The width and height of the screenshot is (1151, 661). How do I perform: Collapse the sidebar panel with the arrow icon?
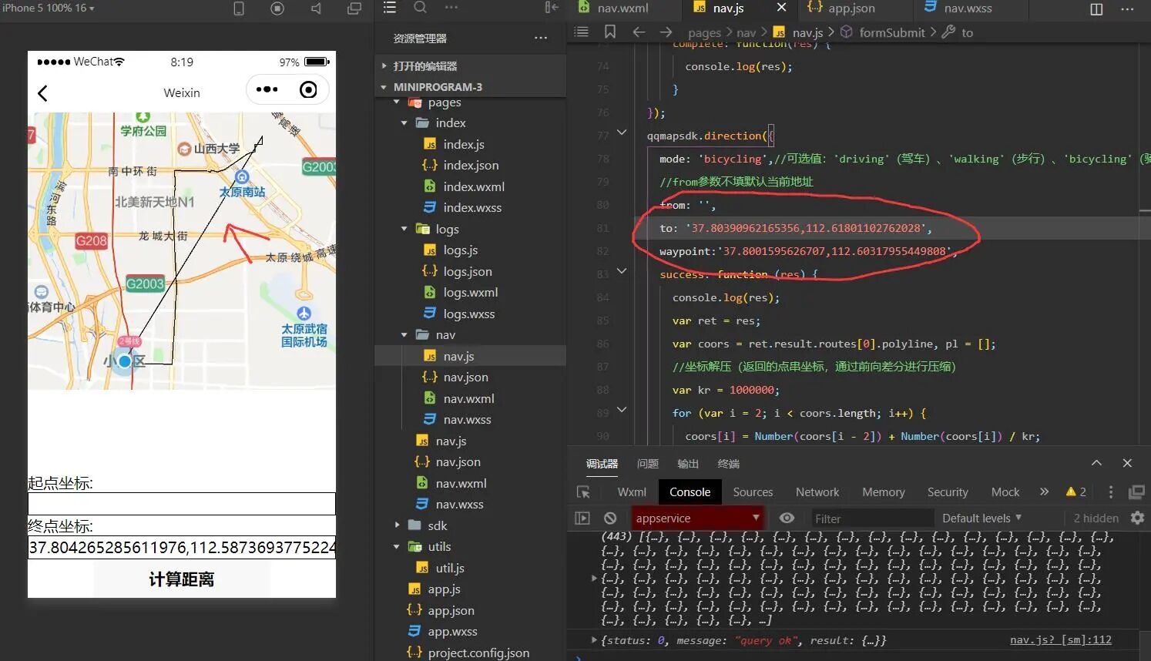pyautogui.click(x=552, y=8)
